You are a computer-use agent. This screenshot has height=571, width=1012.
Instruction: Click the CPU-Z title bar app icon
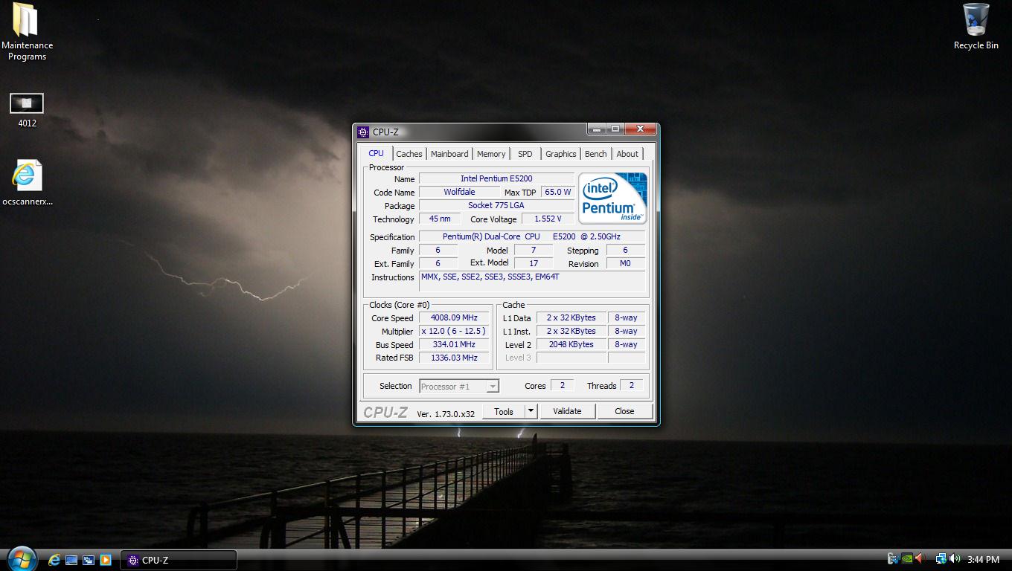click(363, 132)
